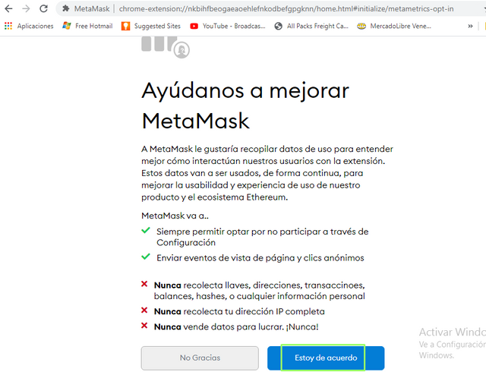Expand hidden bookmarks overflow chevron
This screenshot has height=375, width=486.
[x=471, y=26]
